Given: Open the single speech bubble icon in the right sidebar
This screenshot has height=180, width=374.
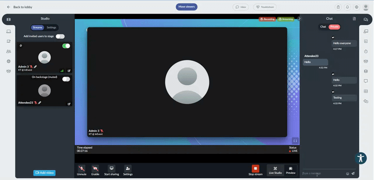Looking at the screenshot, I should [366, 81].
